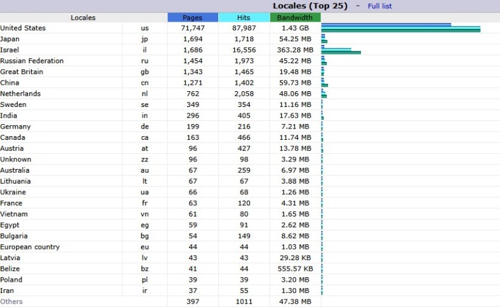Click the Pages column header

192,18
